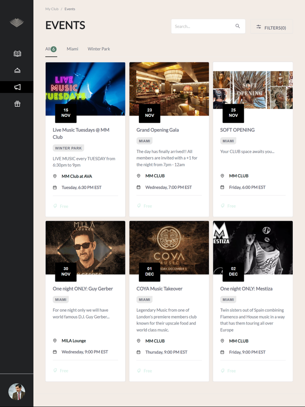Image resolution: width=305 pixels, height=407 pixels.
Task: Click MIAMI tag on Mestiza card
Action: (228, 299)
